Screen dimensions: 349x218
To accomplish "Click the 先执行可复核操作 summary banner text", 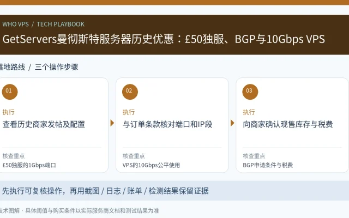I will (x=105, y=191).
